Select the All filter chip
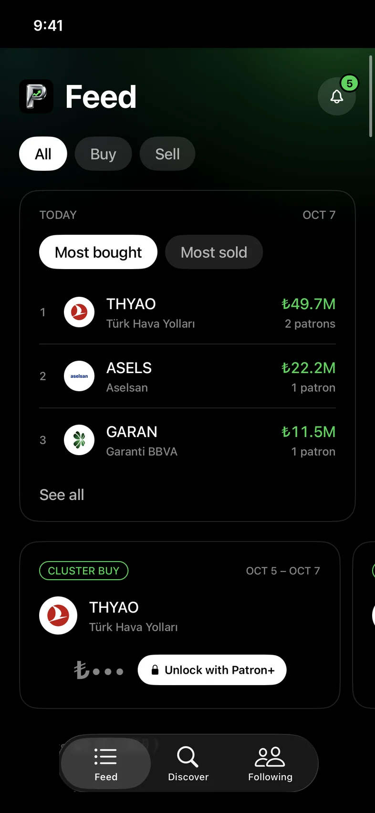 click(x=43, y=154)
